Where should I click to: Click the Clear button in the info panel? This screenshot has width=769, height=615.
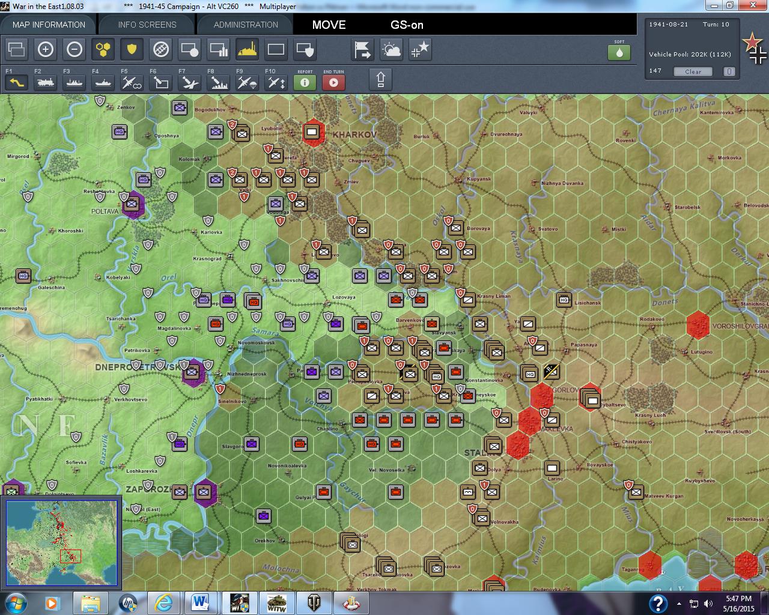(693, 71)
